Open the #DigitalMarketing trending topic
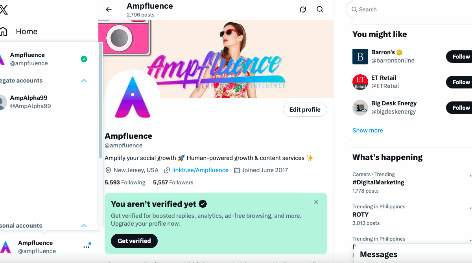Screen dimensions: 472x263 [x=378, y=182]
